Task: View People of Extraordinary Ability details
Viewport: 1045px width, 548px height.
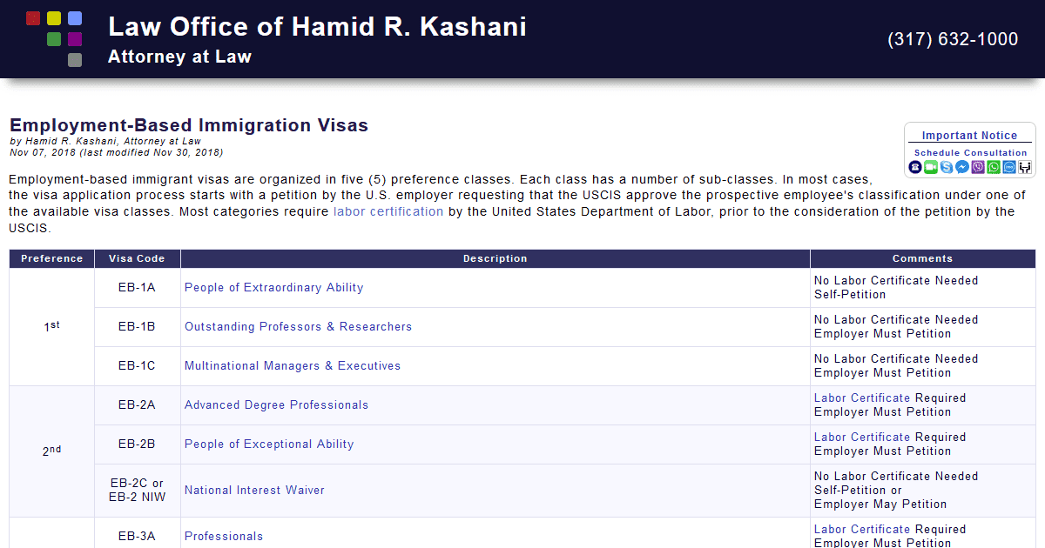Action: coord(273,287)
